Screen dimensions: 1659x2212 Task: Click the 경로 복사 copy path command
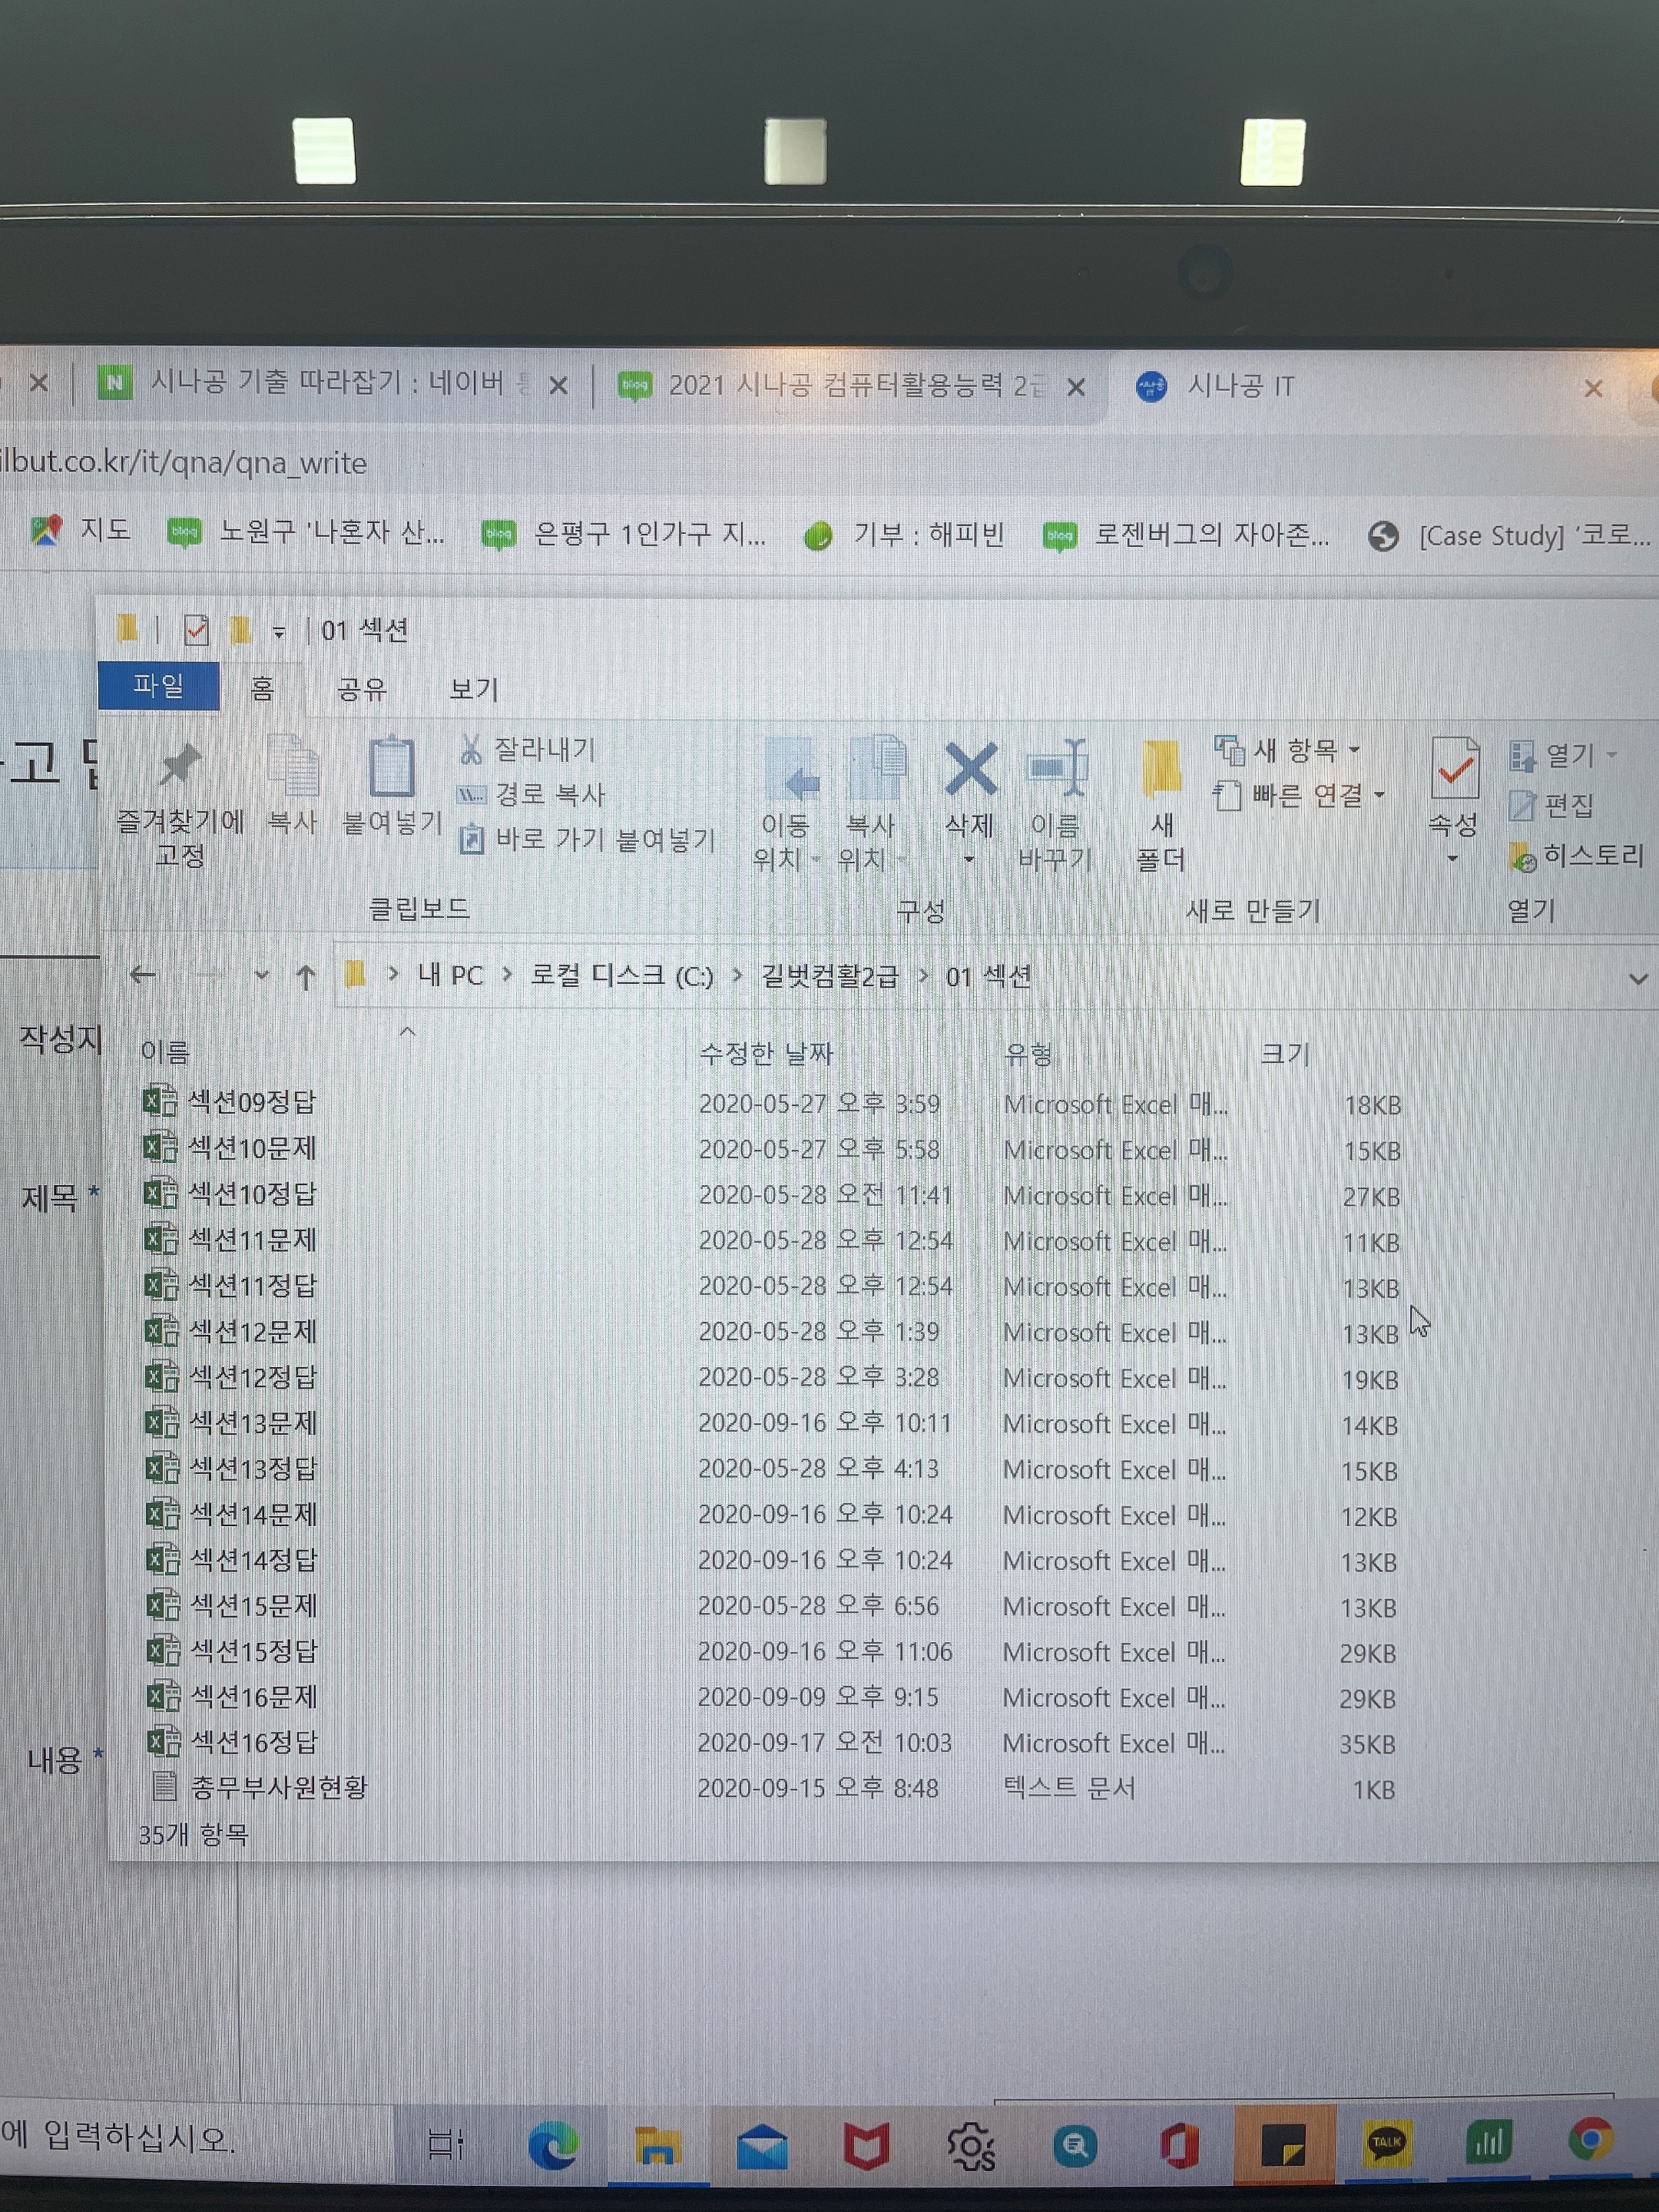[532, 794]
